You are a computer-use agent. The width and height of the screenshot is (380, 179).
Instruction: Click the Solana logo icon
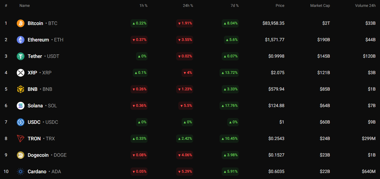point(21,106)
